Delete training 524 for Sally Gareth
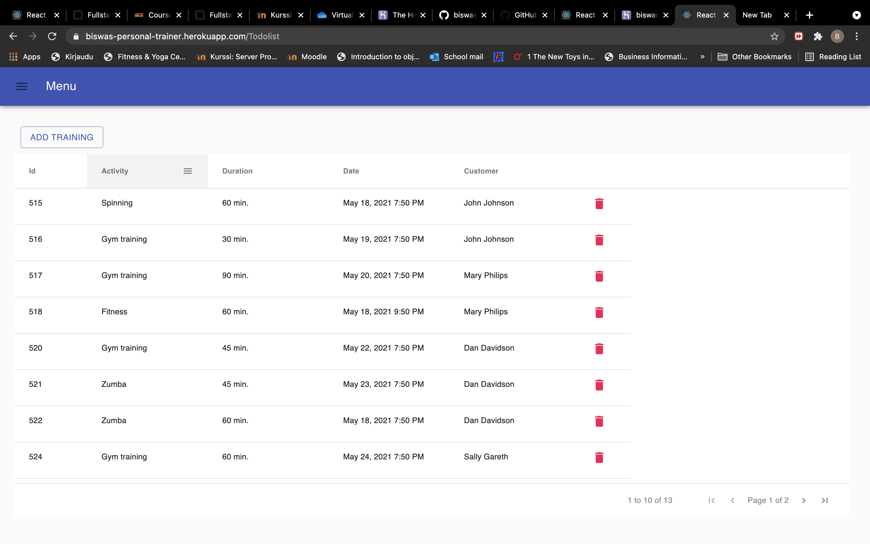Screen dimensions: 870x544 tap(599, 457)
